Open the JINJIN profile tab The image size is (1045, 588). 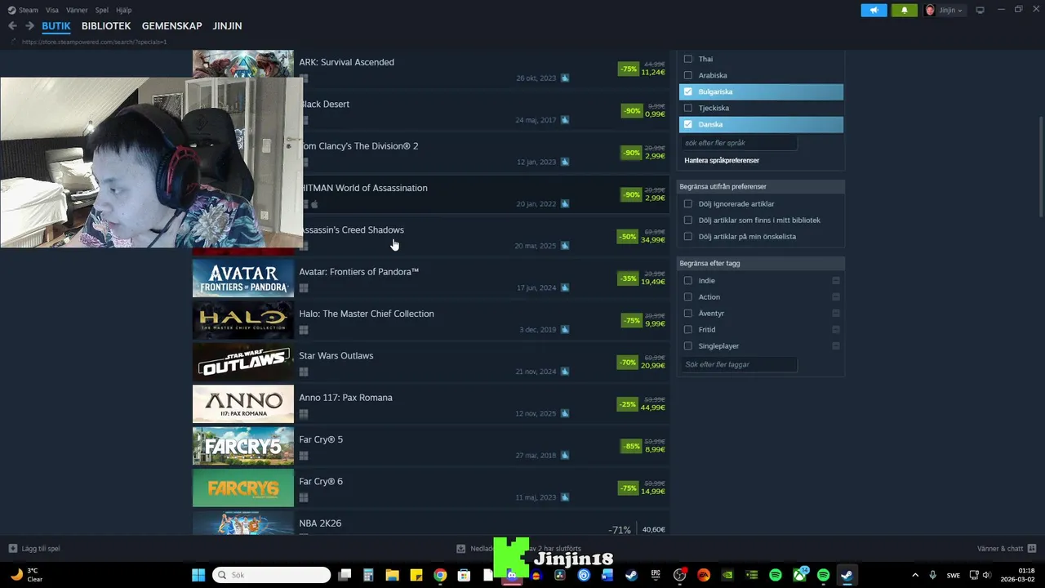pyautogui.click(x=227, y=26)
